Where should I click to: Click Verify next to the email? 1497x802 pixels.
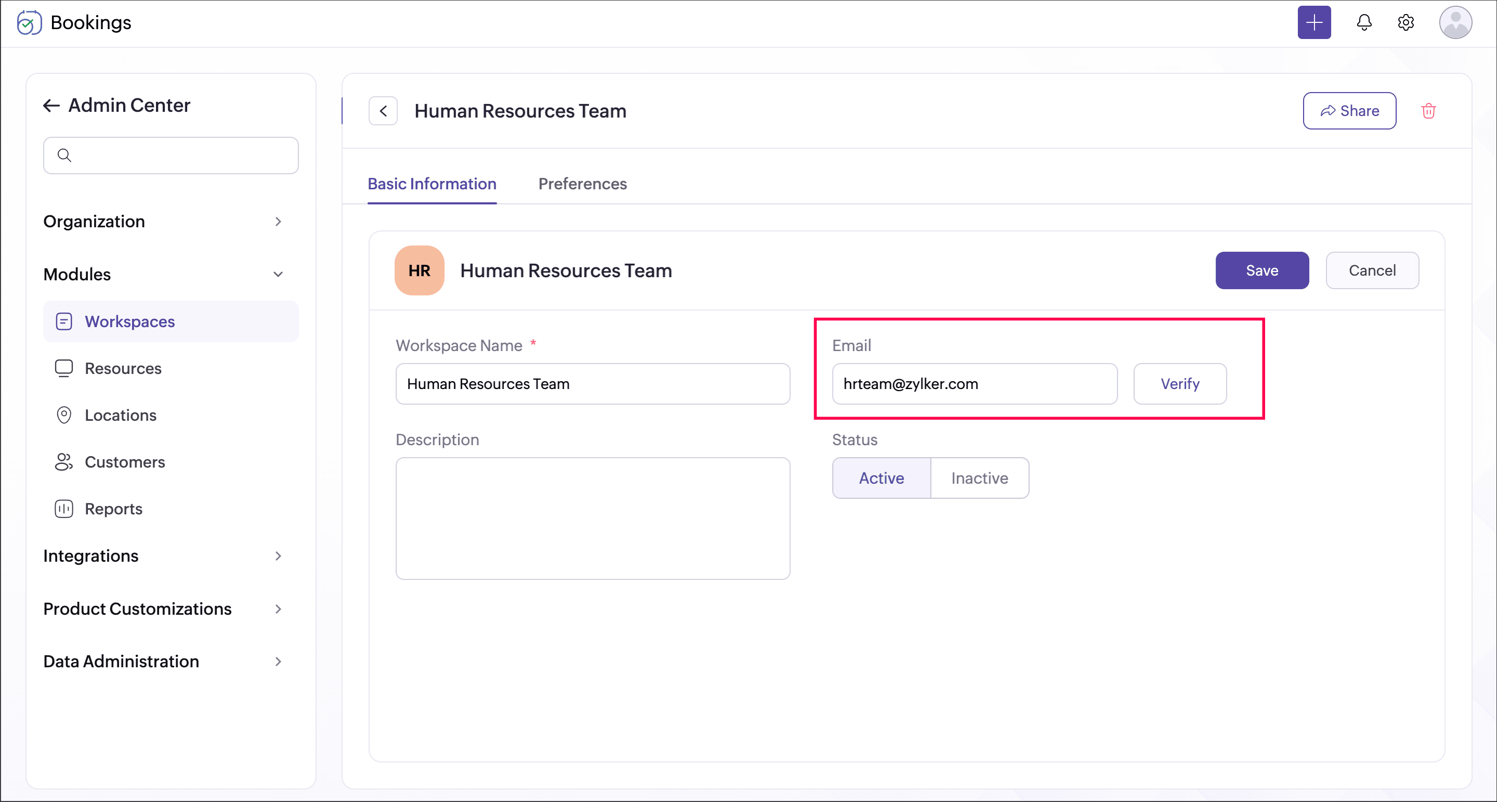(1179, 383)
